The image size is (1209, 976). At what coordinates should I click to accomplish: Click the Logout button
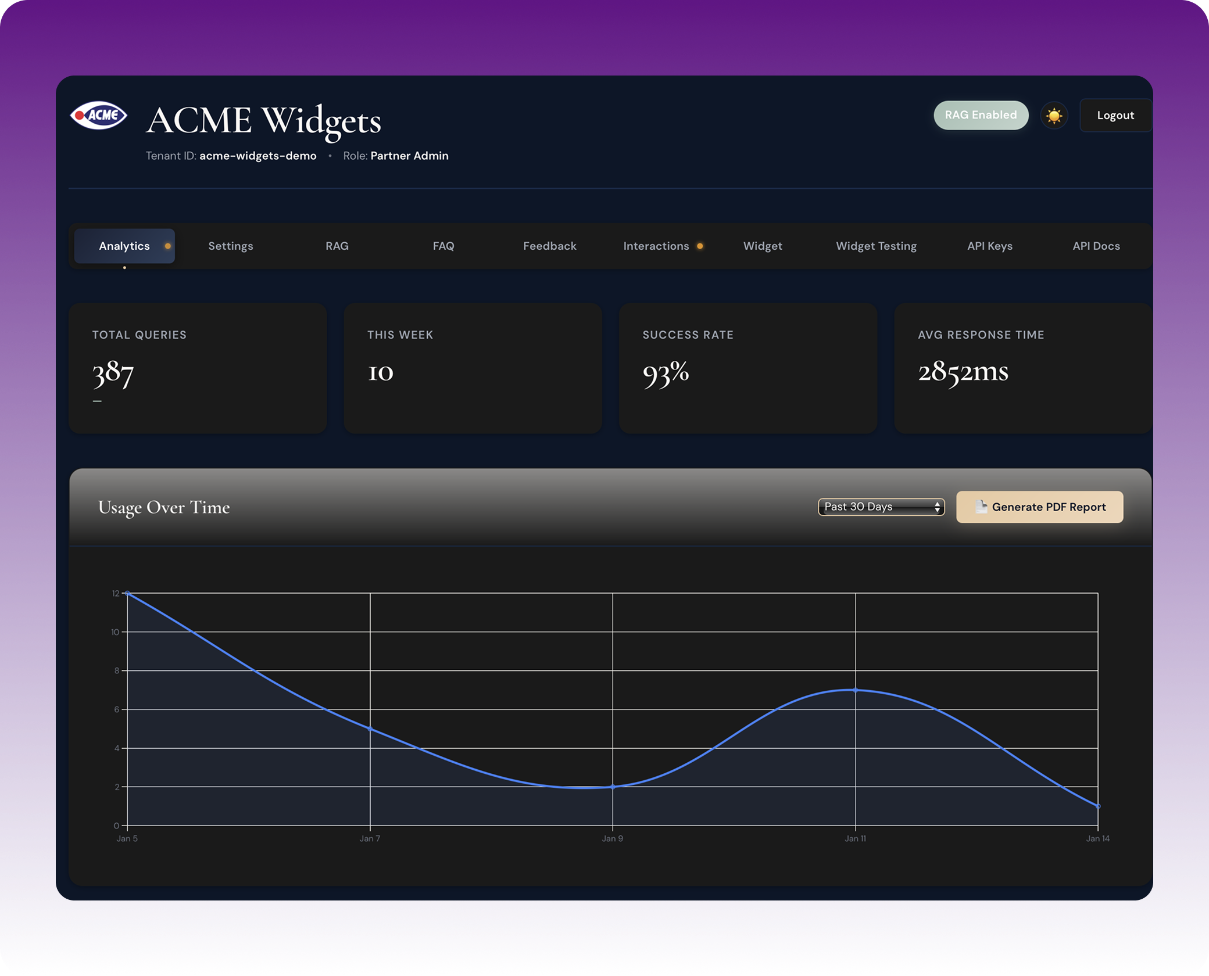(x=1115, y=115)
